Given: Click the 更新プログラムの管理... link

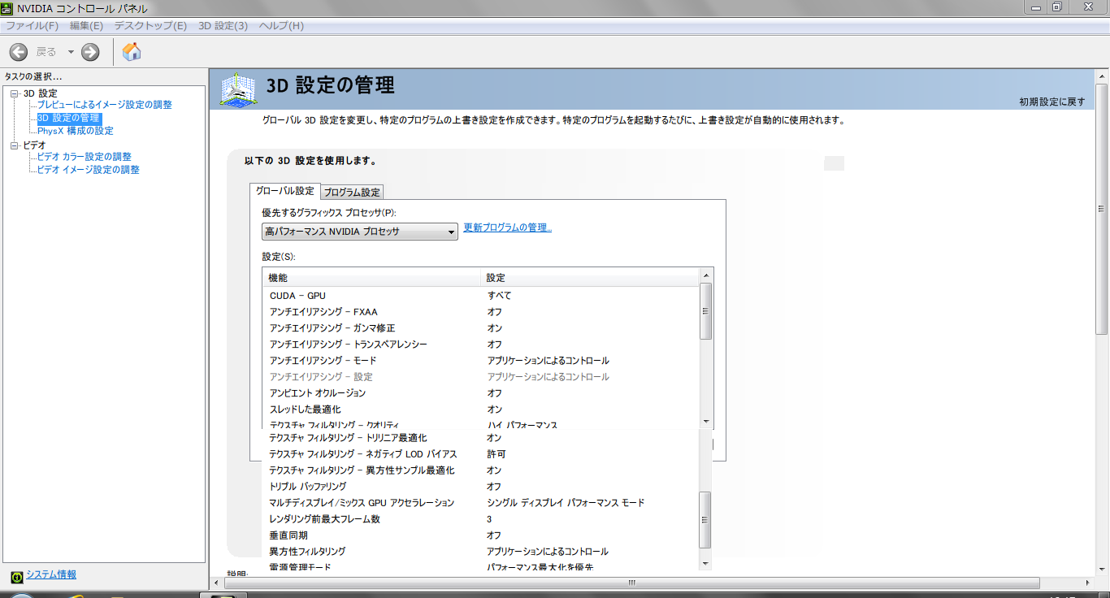Looking at the screenshot, I should [x=508, y=227].
